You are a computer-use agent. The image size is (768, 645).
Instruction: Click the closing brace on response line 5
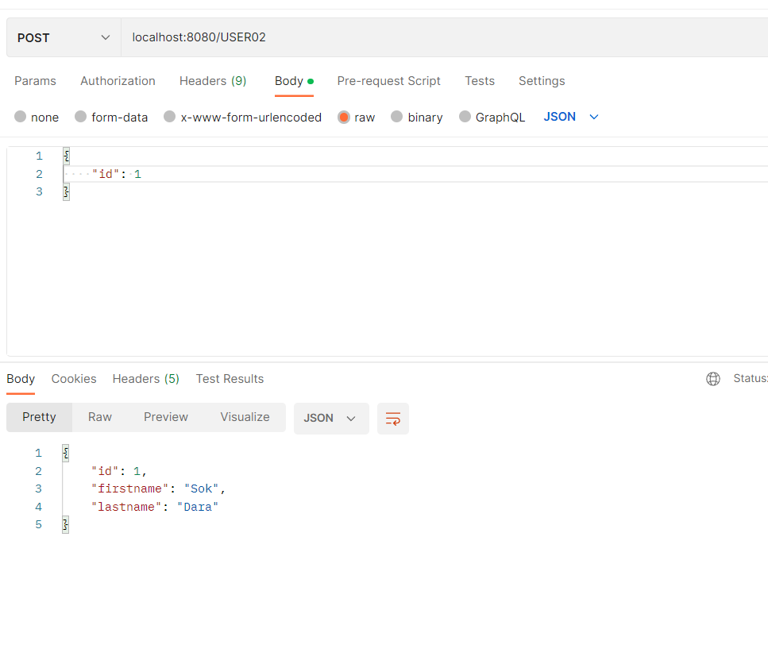pos(66,524)
